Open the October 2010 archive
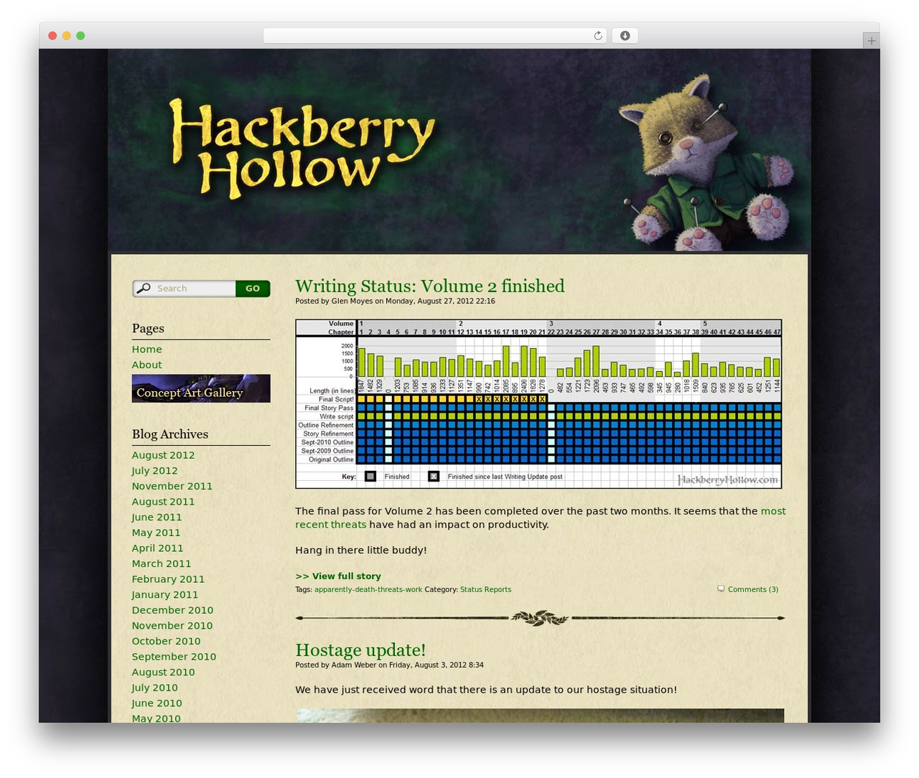The image size is (919, 778). 166,641
